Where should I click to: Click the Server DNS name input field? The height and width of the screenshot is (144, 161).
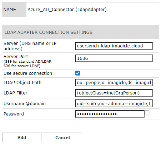(x=114, y=46)
